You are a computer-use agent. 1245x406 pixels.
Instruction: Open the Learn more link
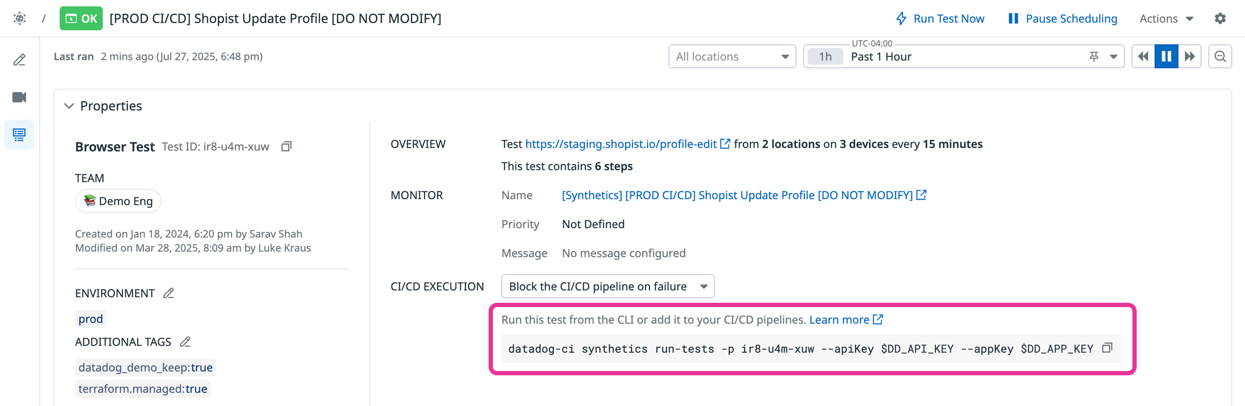pyautogui.click(x=846, y=320)
